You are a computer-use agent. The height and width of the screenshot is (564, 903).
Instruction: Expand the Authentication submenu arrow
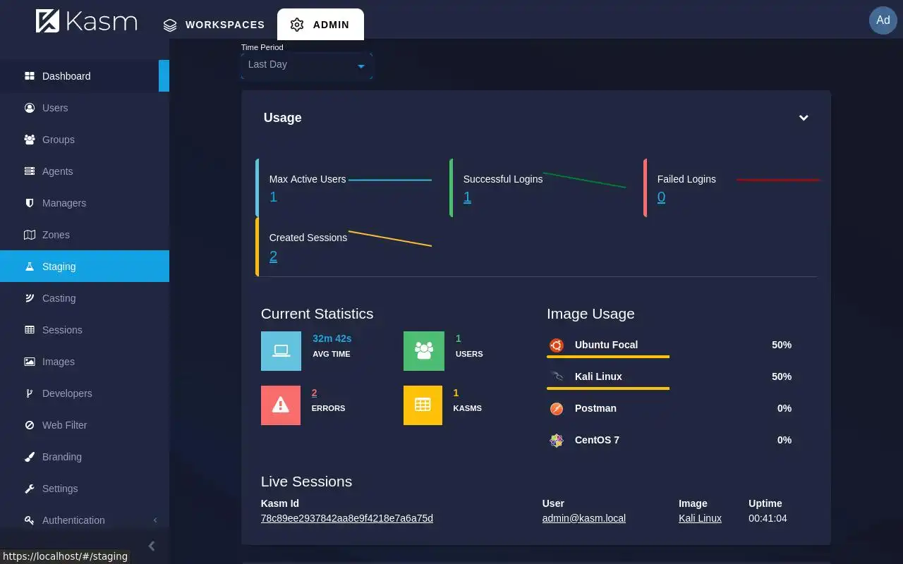155,520
